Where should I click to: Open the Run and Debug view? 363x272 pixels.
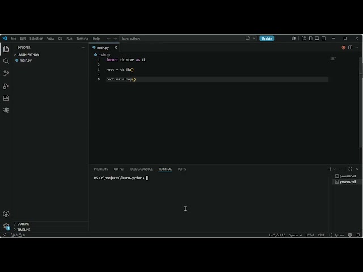(6, 86)
